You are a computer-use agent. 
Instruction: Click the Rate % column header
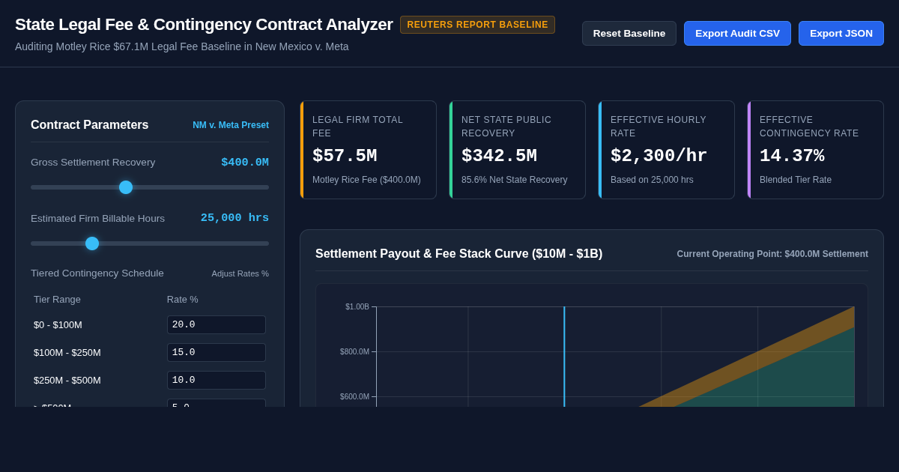(x=183, y=300)
